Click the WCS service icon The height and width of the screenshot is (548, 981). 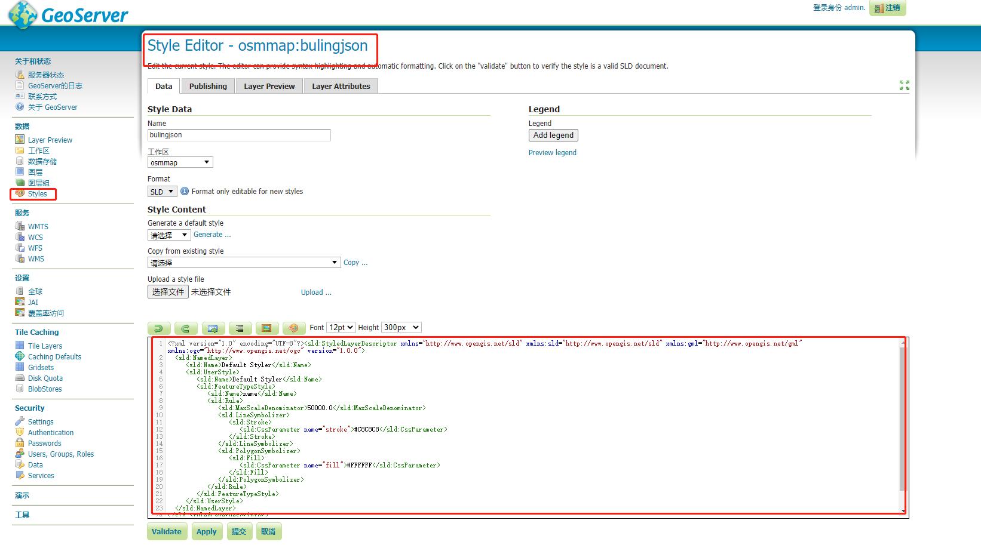20,237
